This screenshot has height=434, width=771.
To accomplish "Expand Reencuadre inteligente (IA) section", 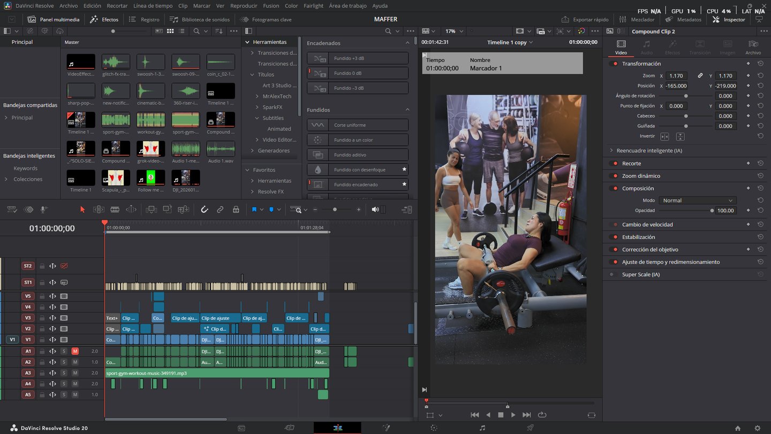I will [x=611, y=151].
